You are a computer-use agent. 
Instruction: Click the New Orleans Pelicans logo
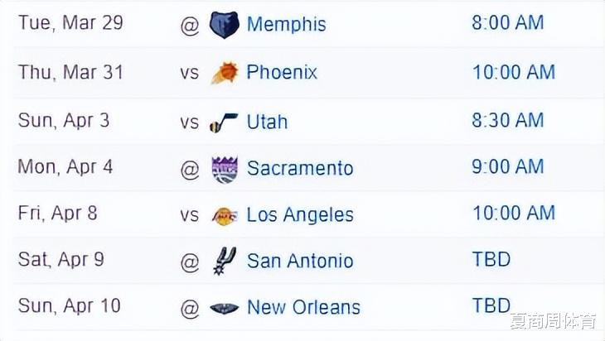point(224,307)
